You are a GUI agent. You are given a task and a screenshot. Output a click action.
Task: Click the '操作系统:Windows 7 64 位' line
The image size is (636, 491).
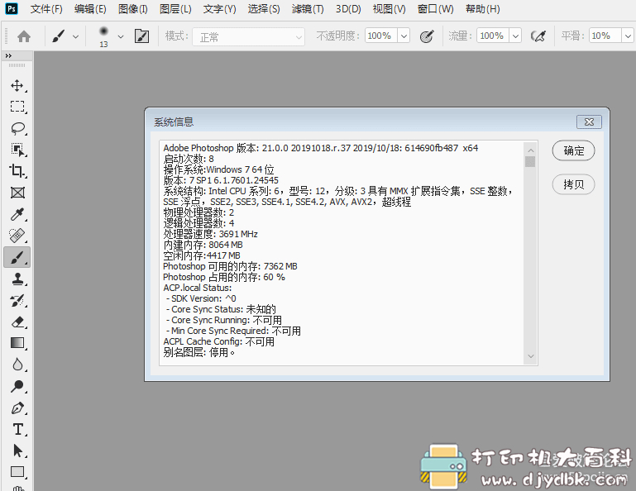(218, 169)
